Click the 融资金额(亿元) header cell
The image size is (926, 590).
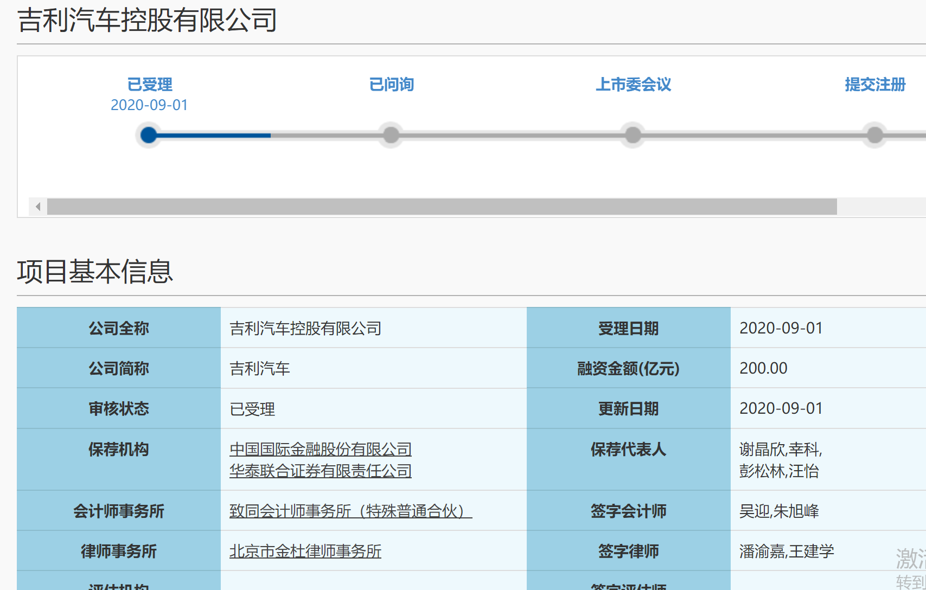click(x=629, y=368)
